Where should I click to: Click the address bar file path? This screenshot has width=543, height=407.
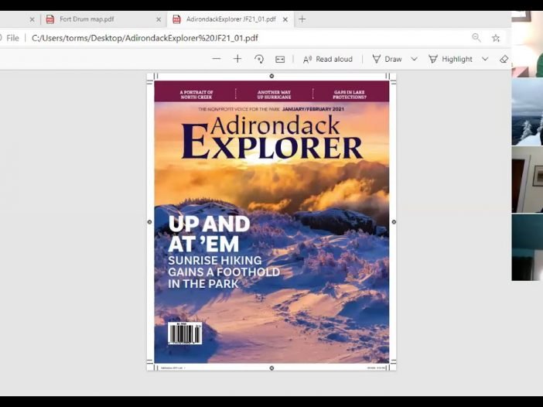[145, 38]
